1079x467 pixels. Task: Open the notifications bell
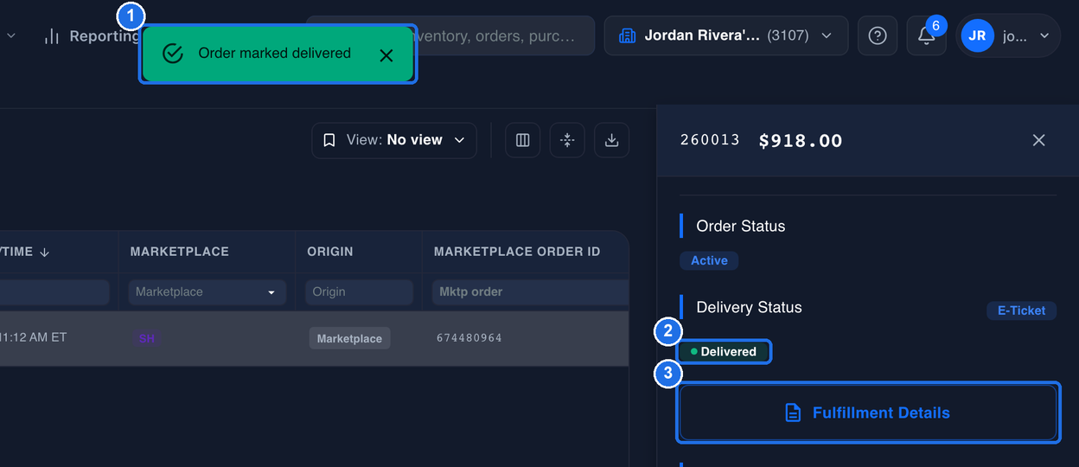[926, 35]
